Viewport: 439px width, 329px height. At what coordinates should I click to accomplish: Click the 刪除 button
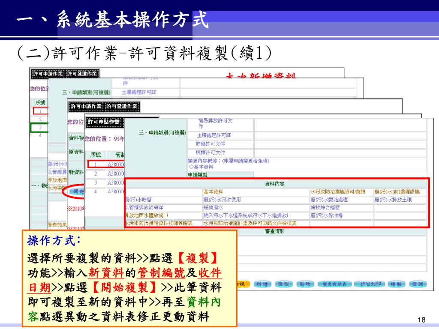click(305, 284)
